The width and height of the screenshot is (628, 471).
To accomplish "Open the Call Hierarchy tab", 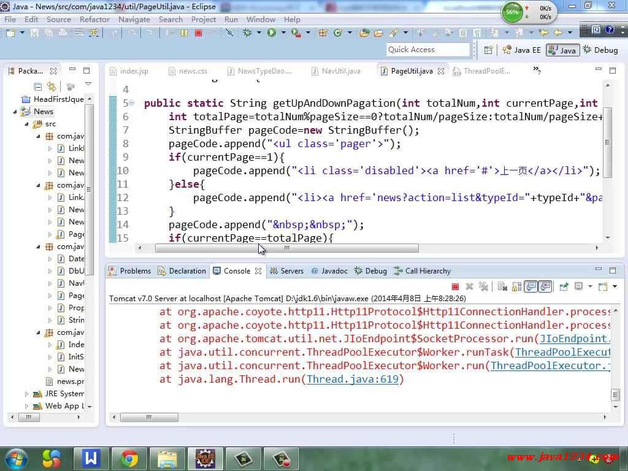I will (x=422, y=271).
